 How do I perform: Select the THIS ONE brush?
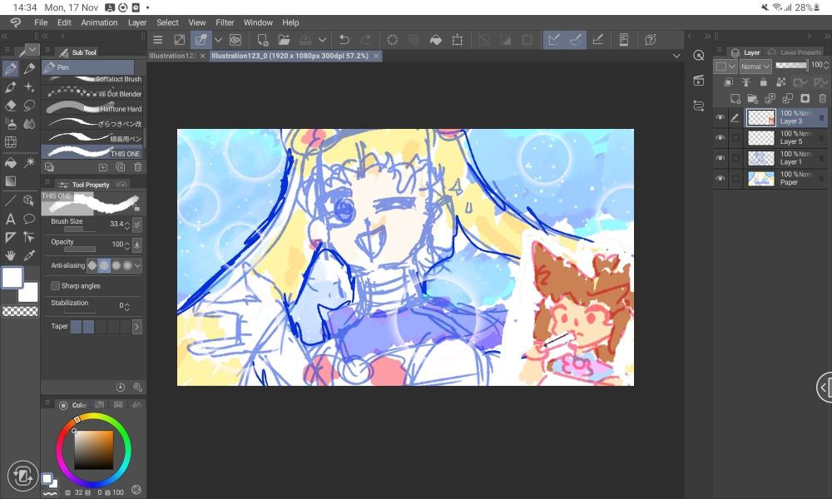(92, 153)
